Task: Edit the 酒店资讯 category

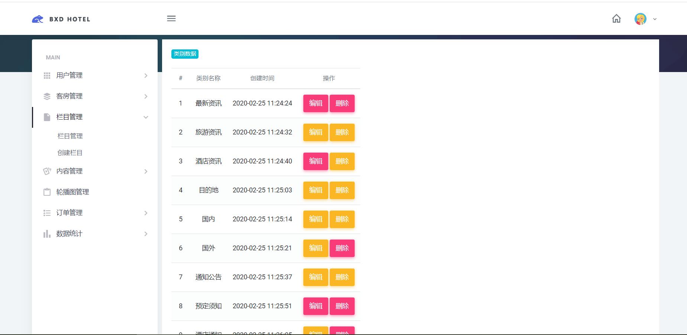Action: pyautogui.click(x=316, y=161)
